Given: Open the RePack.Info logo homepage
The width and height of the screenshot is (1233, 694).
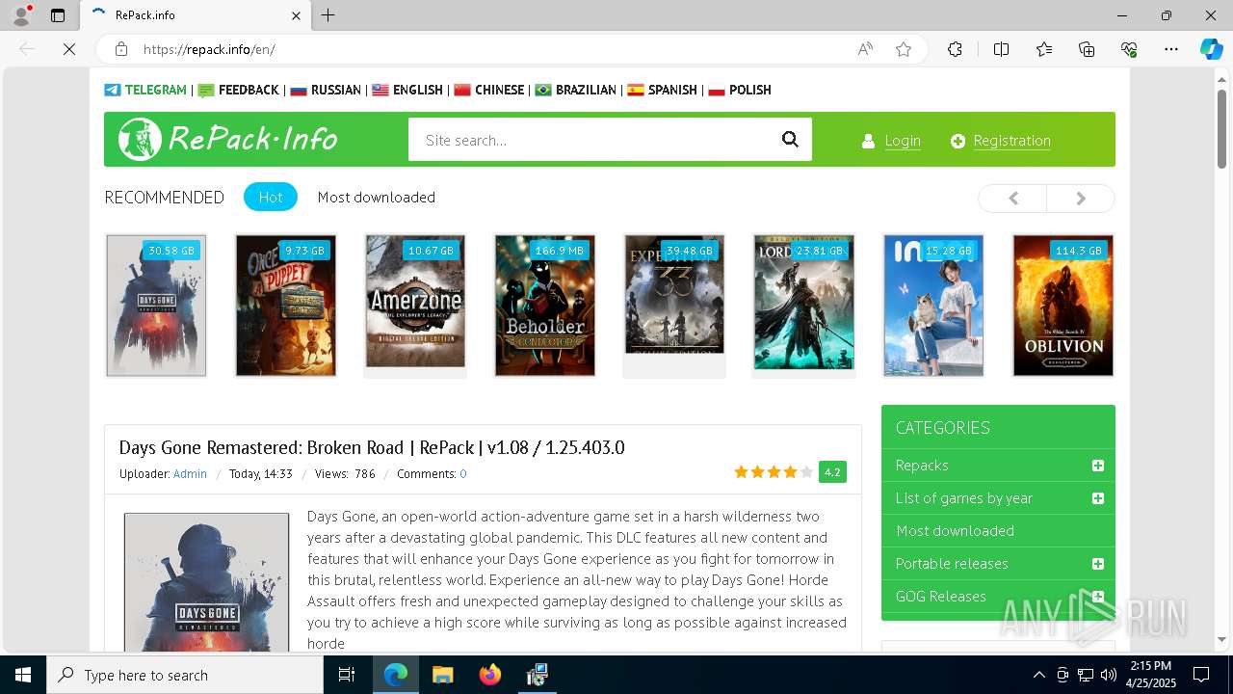Looking at the screenshot, I should point(228,140).
